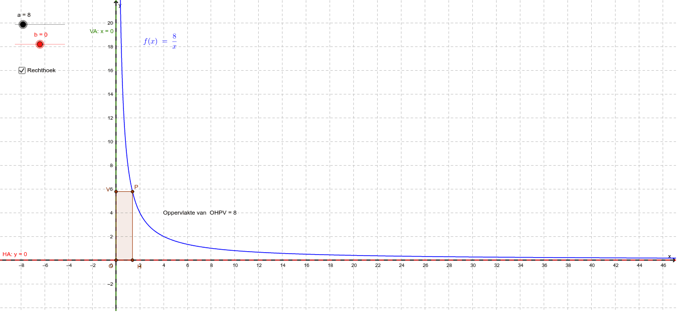Screen dimensions: 677x312
Task: Select point V on the y-axis
Action: [x=116, y=191]
